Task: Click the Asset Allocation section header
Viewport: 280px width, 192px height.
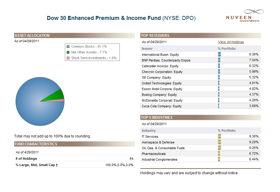Action: pos(75,35)
